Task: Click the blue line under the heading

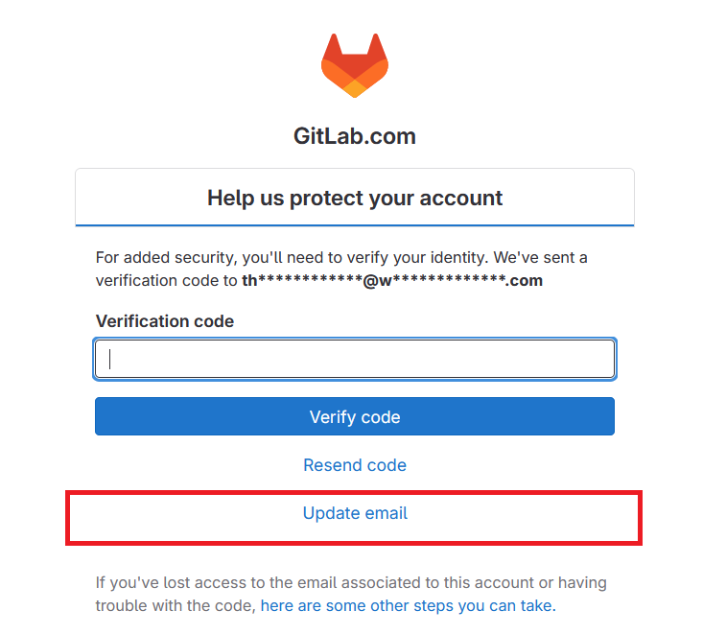Action: (354, 225)
